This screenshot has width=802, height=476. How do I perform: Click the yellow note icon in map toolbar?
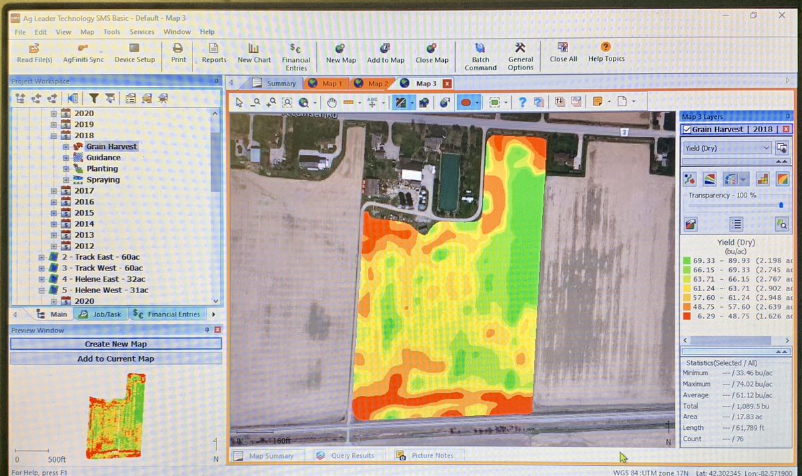point(597,102)
